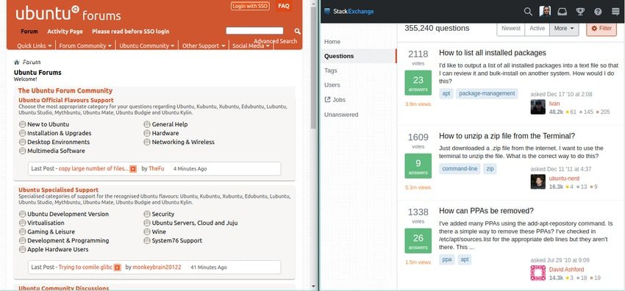Click the zip tag
This screenshot has width=625, height=291.
pos(490,169)
